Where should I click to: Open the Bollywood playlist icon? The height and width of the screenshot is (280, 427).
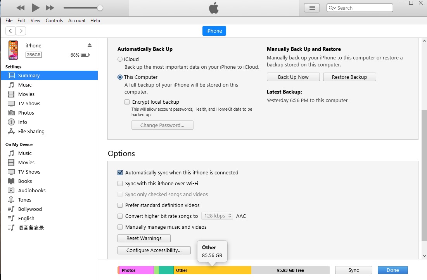[x=11, y=209]
